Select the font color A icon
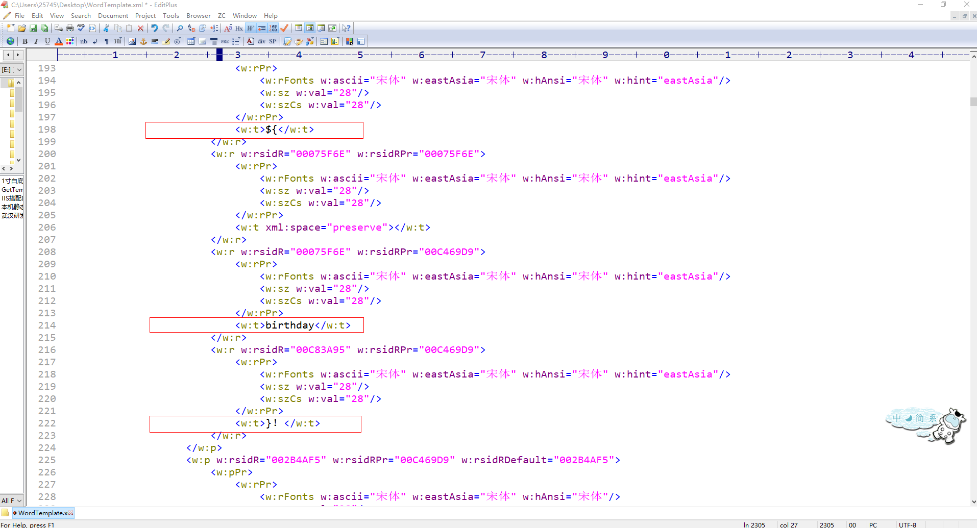The image size is (977, 528). [59, 41]
